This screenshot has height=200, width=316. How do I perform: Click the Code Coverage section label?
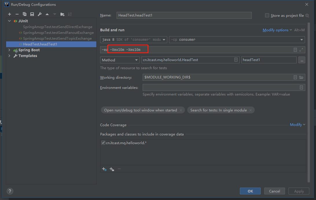coord(113,125)
